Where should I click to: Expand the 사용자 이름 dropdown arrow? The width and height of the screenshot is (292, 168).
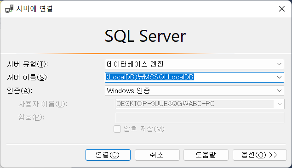tap(280, 104)
